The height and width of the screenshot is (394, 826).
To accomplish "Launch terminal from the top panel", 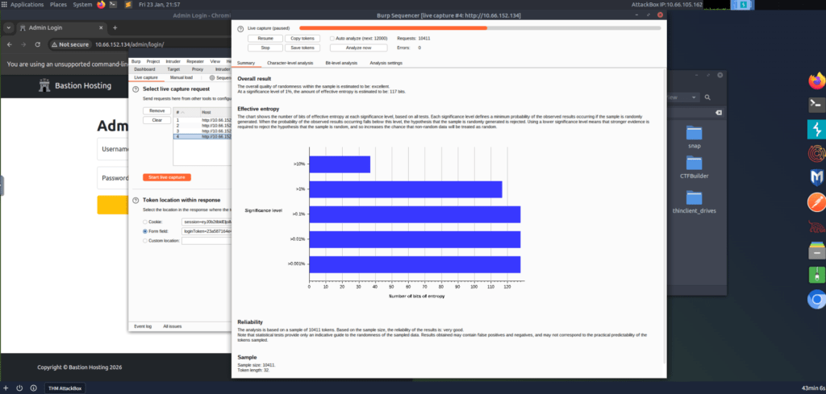I will 113,4.
